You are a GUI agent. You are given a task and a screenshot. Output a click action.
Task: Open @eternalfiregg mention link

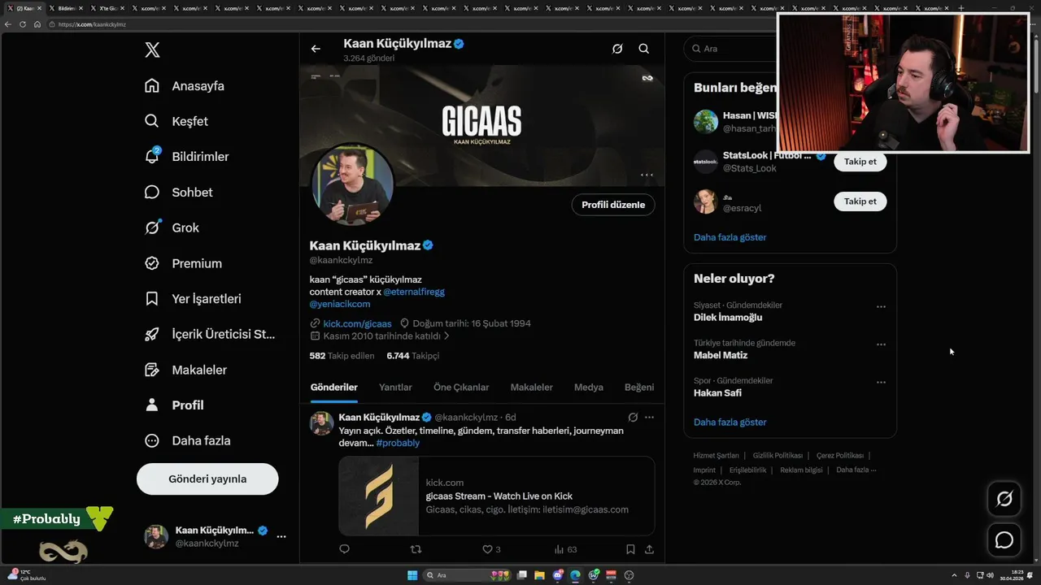click(x=414, y=292)
